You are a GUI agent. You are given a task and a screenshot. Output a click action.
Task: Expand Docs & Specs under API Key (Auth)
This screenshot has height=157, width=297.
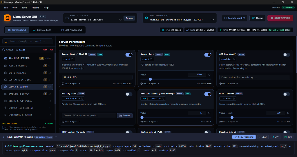[x=229, y=83]
